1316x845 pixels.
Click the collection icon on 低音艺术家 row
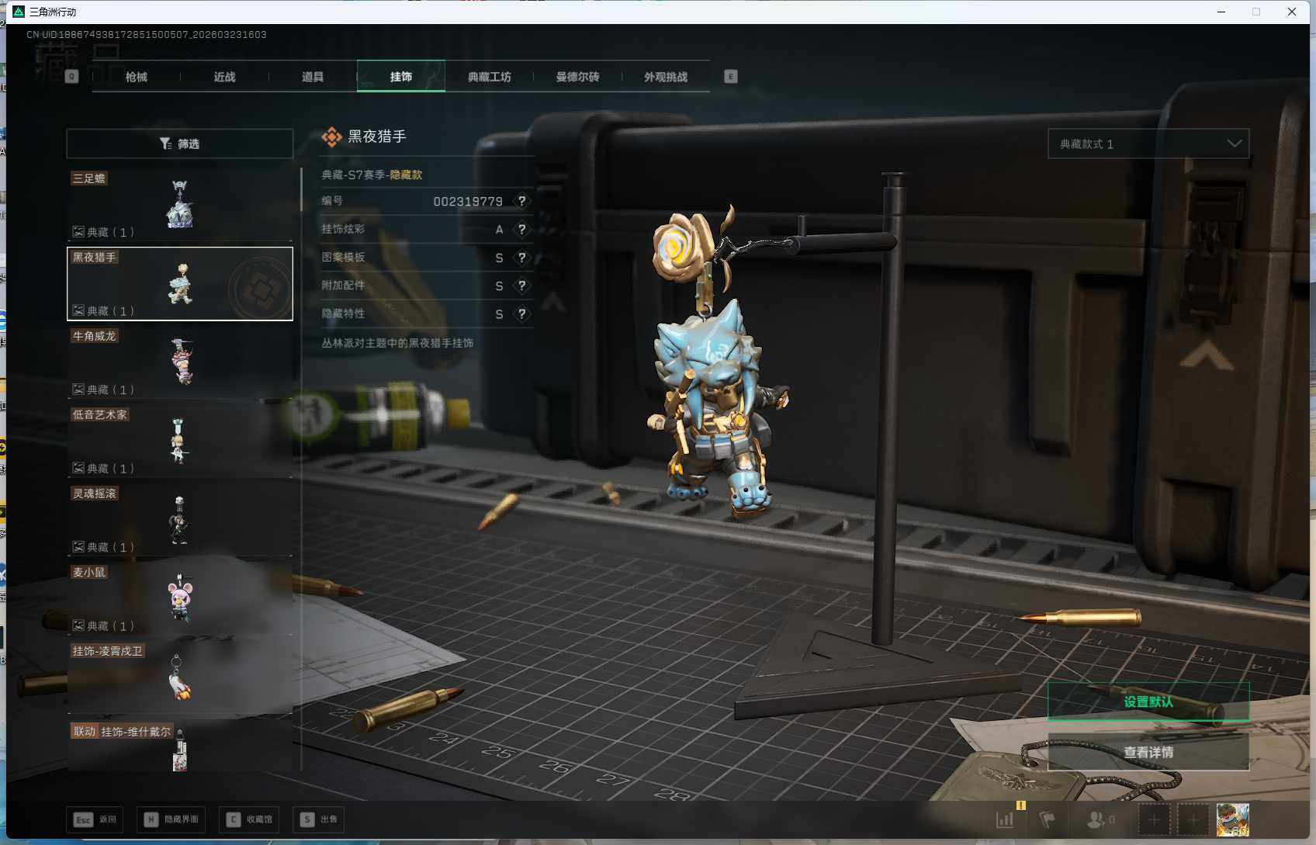point(78,468)
